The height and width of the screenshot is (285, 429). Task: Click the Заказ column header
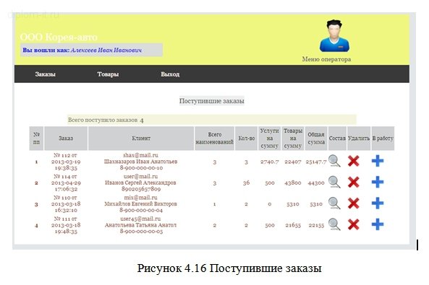66,138
